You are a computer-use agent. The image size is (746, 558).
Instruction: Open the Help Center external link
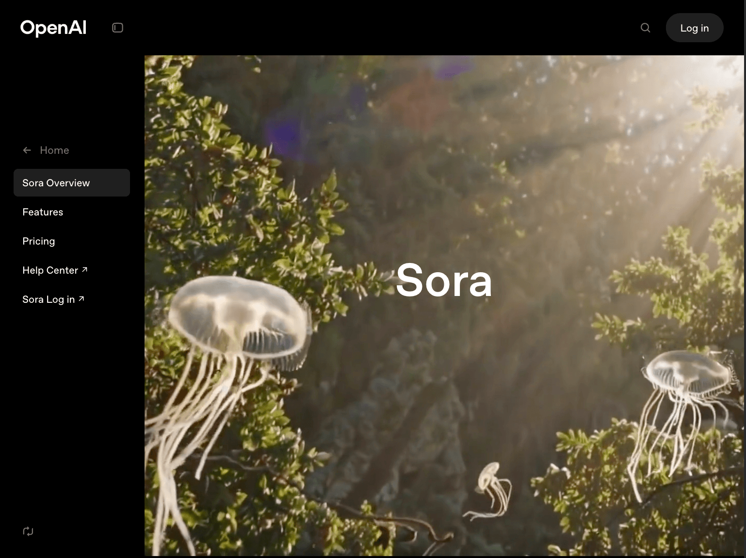55,270
